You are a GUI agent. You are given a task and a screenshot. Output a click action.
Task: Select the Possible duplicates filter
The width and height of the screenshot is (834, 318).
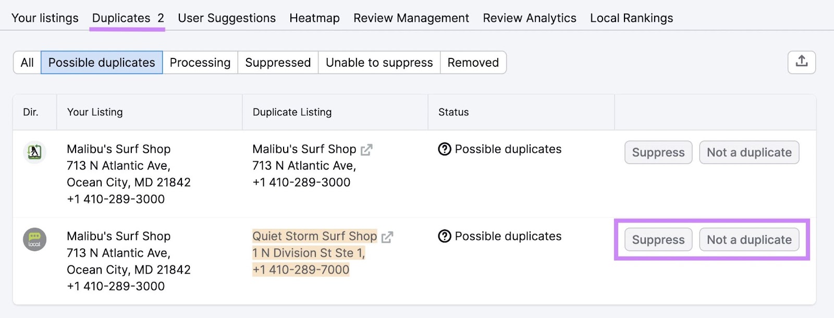point(102,63)
